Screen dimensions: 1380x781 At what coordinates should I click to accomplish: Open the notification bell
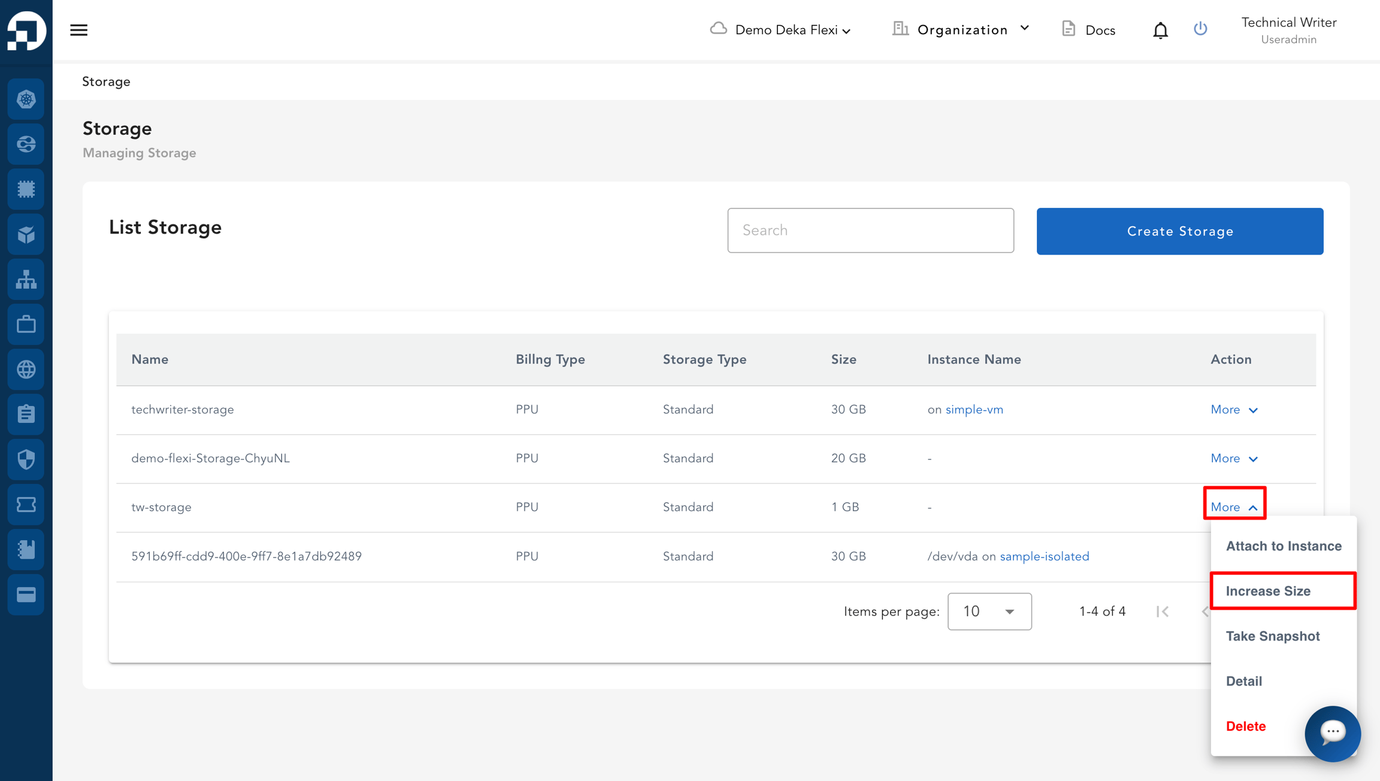tap(1160, 30)
